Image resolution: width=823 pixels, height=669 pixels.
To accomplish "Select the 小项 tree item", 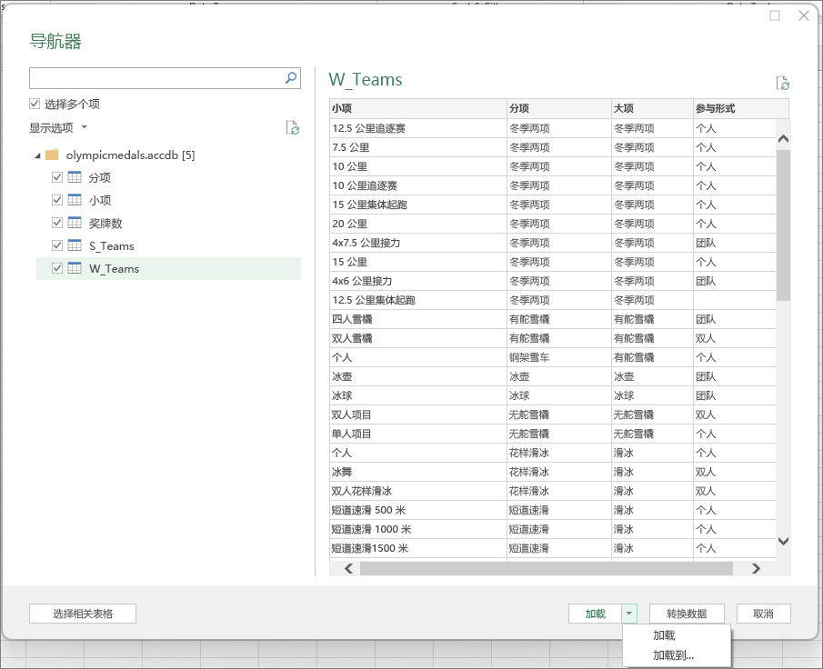I will coord(99,200).
